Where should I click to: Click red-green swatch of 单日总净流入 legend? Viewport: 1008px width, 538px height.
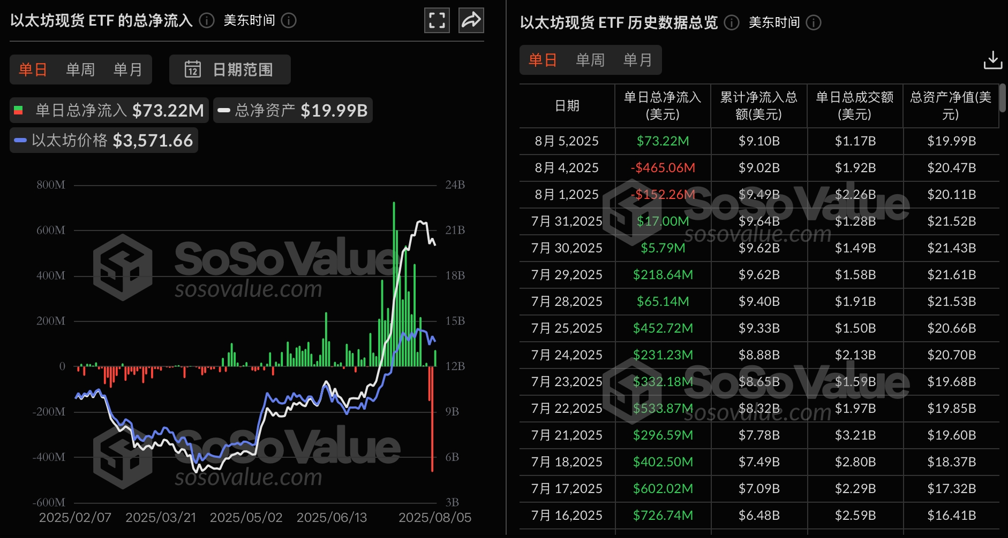click(x=18, y=110)
